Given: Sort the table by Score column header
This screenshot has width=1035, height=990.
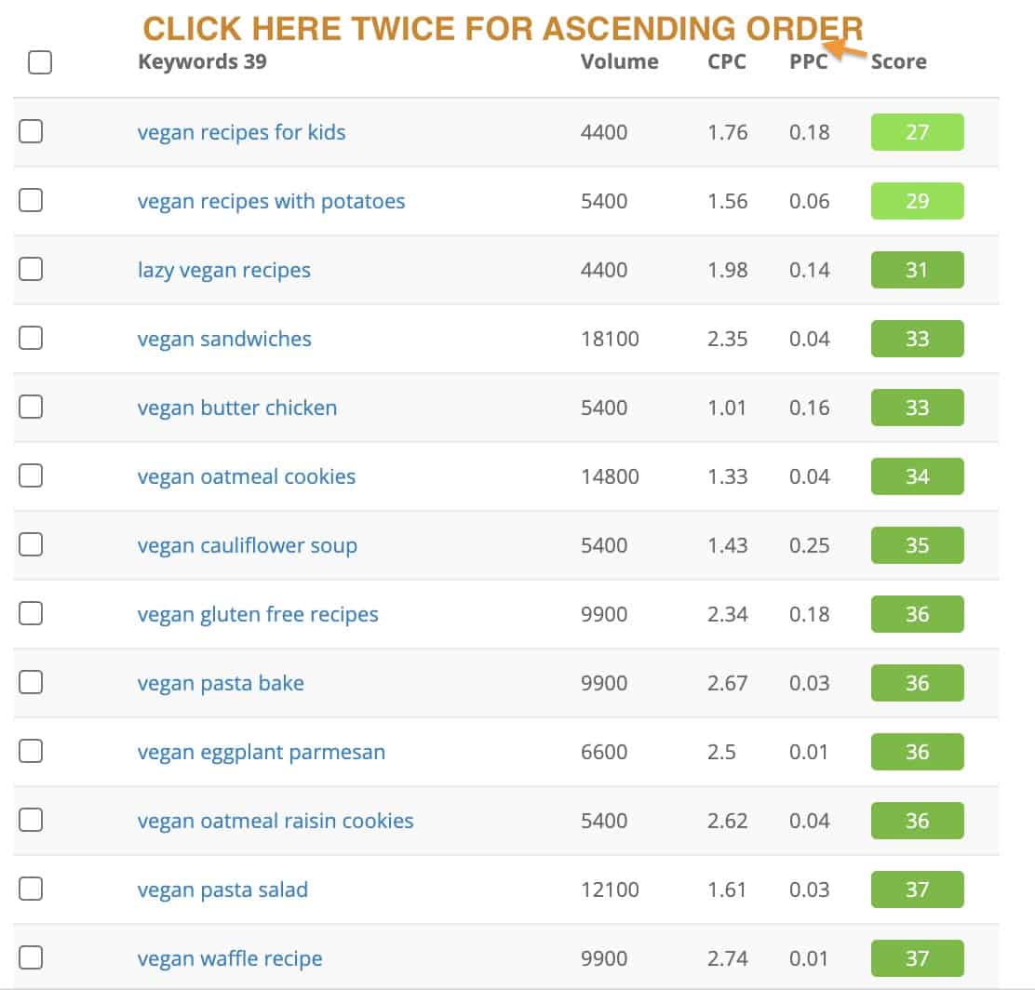Looking at the screenshot, I should pos(898,62).
